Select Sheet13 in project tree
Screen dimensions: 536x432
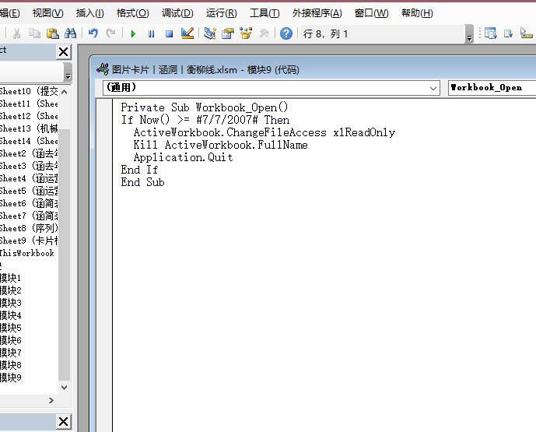click(29, 128)
